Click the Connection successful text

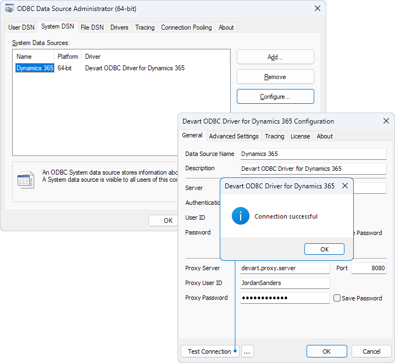(x=286, y=216)
